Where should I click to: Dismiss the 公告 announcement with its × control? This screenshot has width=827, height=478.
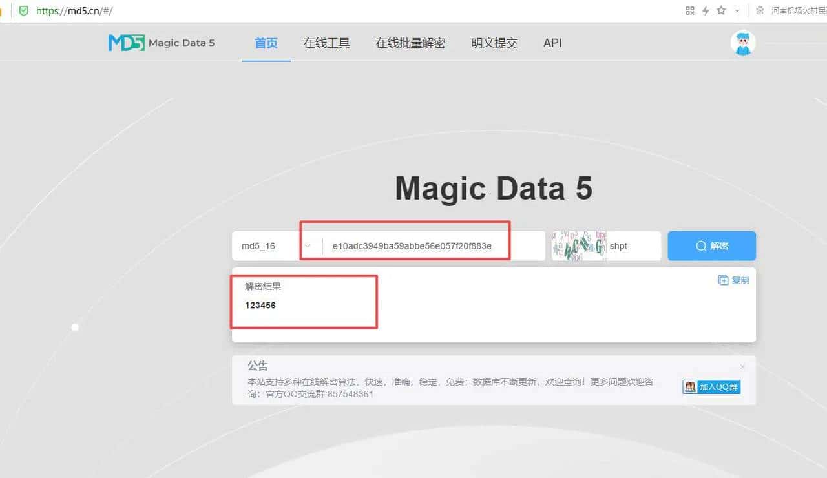743,366
